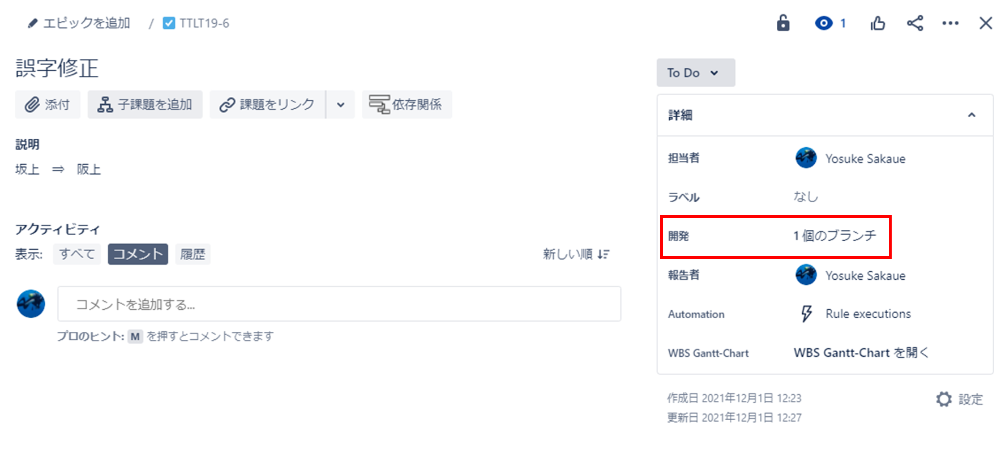The height and width of the screenshot is (457, 1001).
Task: Select すべて to show all activity
Action: click(x=76, y=254)
